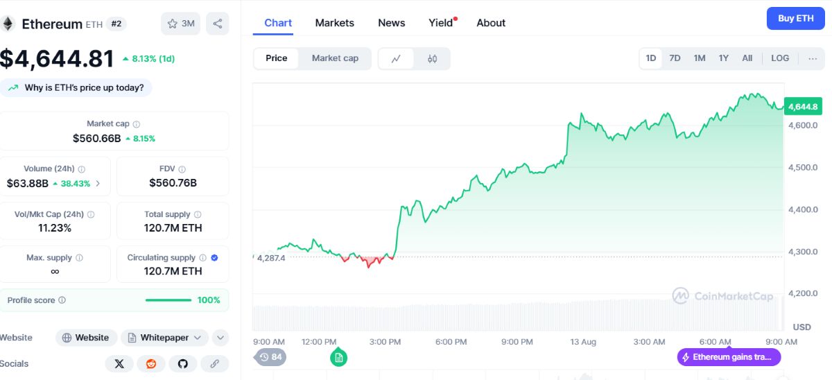The width and height of the screenshot is (832, 380).
Task: Select the Price chart toggle
Action: click(276, 58)
